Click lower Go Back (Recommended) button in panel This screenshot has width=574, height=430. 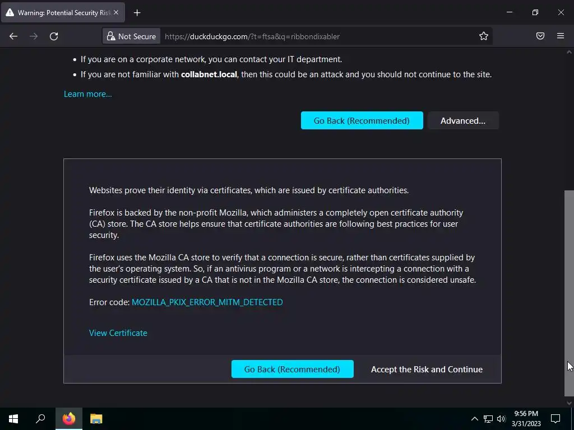click(x=292, y=370)
